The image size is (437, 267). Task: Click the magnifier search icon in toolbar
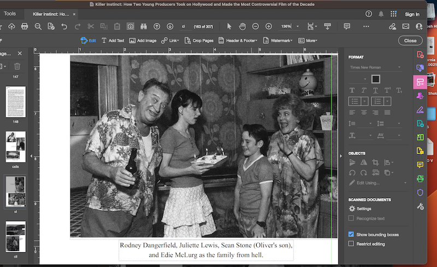coord(38,26)
